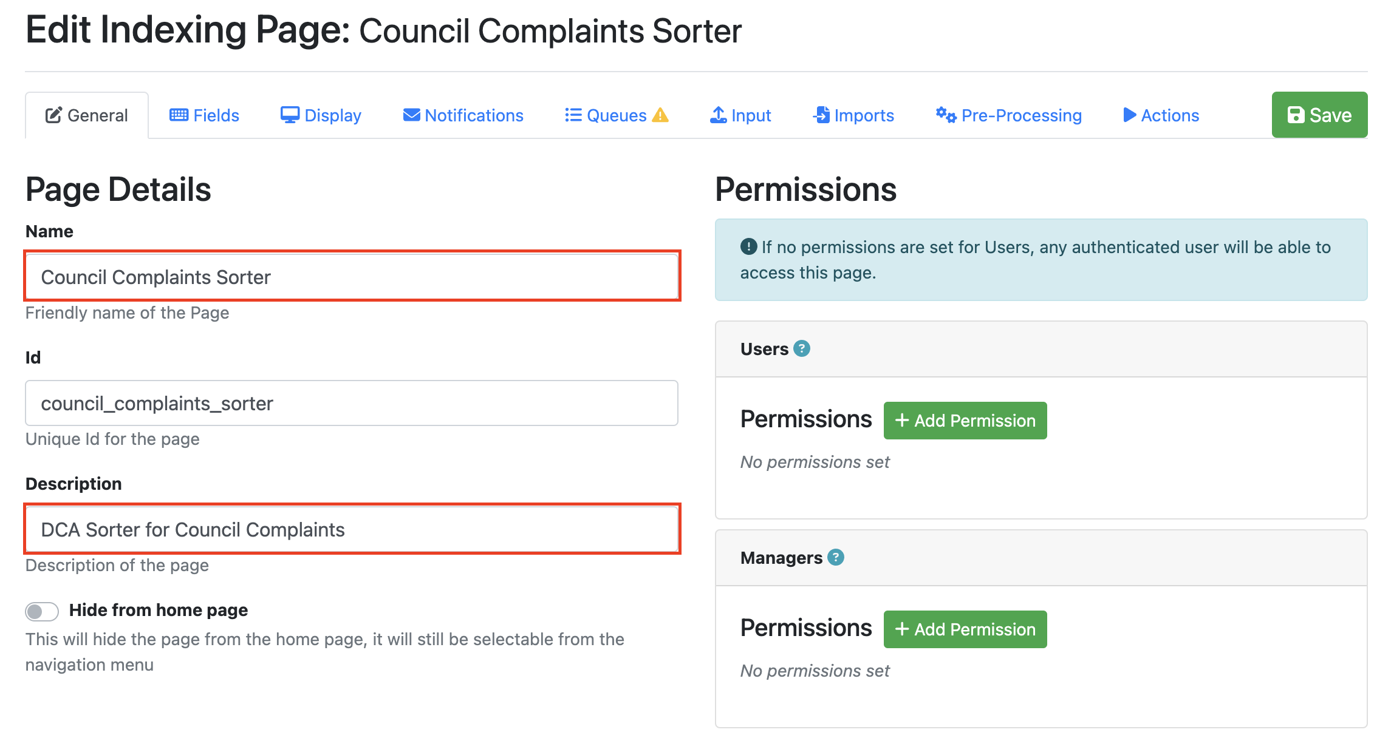Screen dimensions: 1391x738
Task: Click the Display monitor icon
Action: (290, 115)
